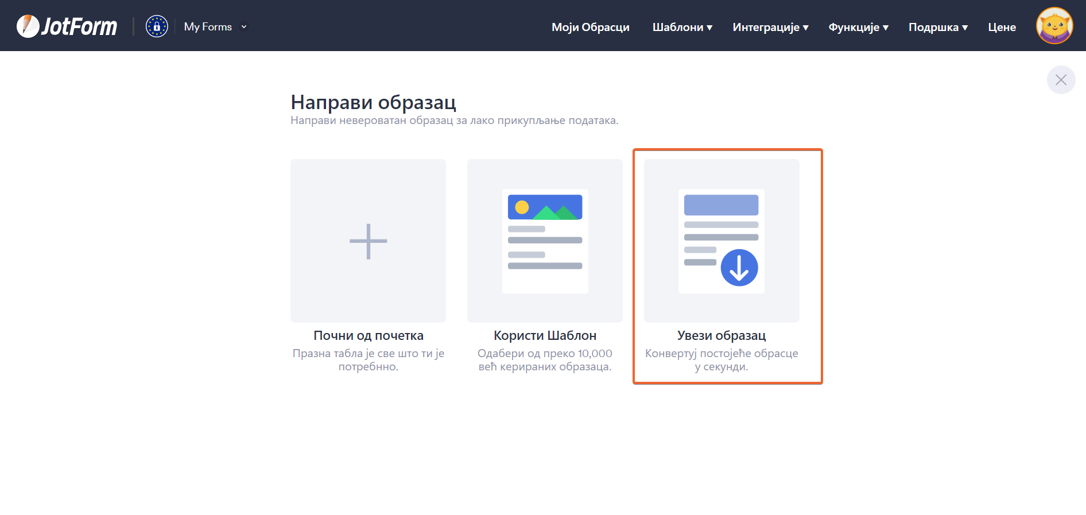Click the chevron arrow beside My Forms
This screenshot has height=515, width=1086.
[x=244, y=27]
